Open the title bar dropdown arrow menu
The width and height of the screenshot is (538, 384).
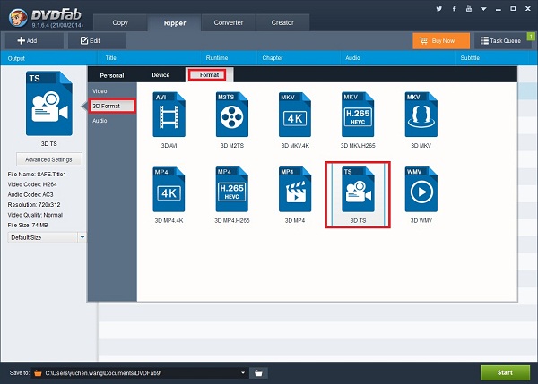[x=483, y=9]
